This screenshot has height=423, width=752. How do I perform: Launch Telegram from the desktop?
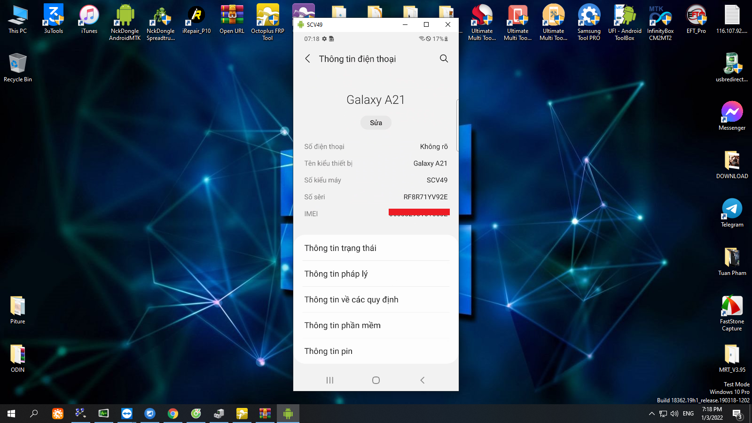click(x=732, y=213)
